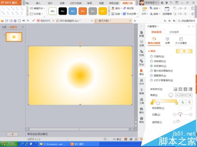
Task: Open the Effects (效果) section icon
Action: [167, 40]
